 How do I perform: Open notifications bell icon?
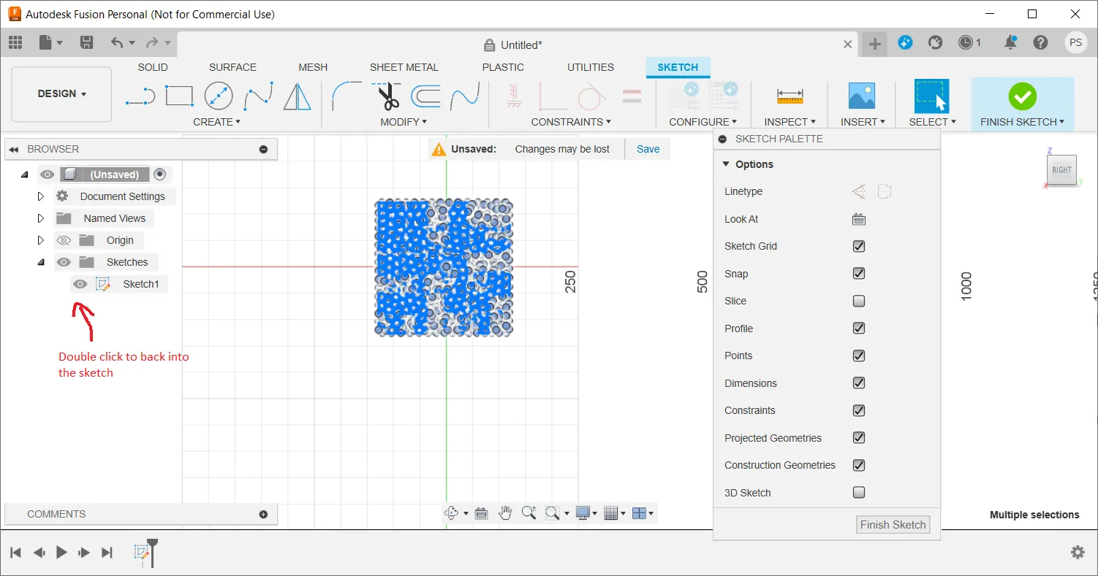(x=1010, y=42)
